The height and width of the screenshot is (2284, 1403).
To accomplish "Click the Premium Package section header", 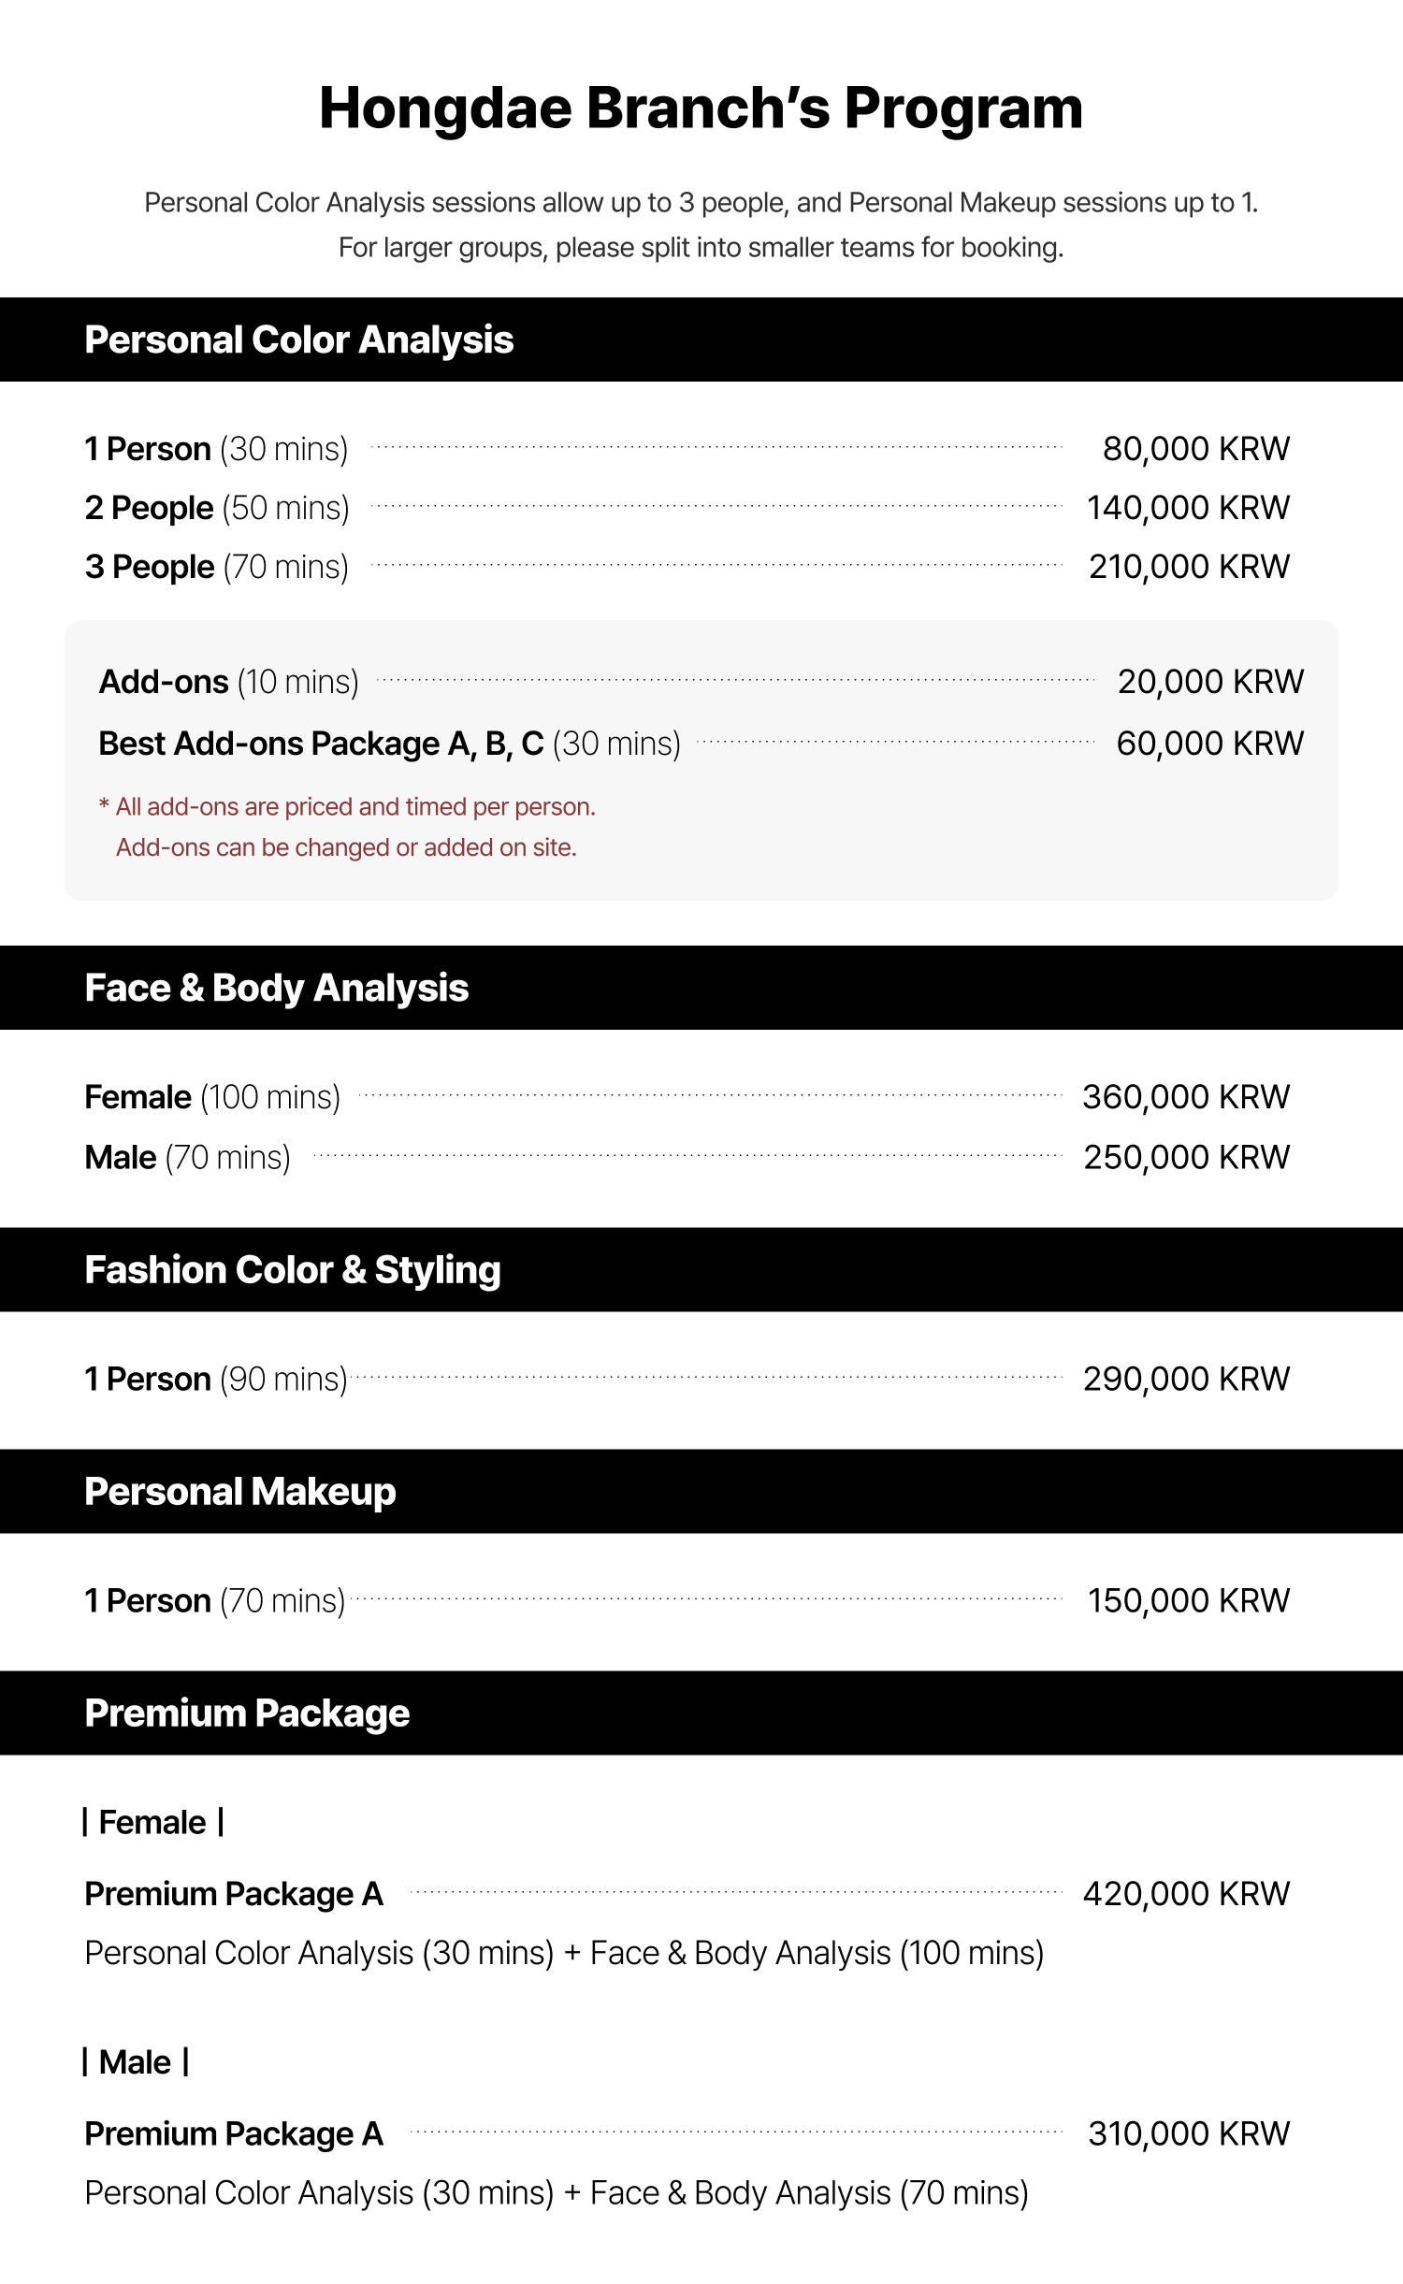I will 247,1713.
